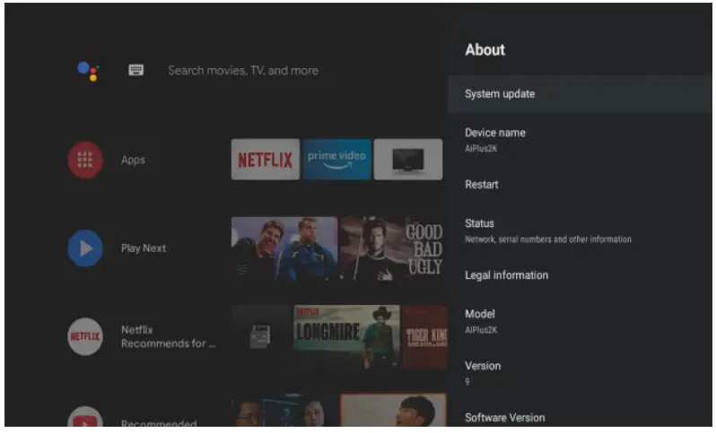Select the Software Version entry
Screen dimensions: 716x433
pos(580,417)
